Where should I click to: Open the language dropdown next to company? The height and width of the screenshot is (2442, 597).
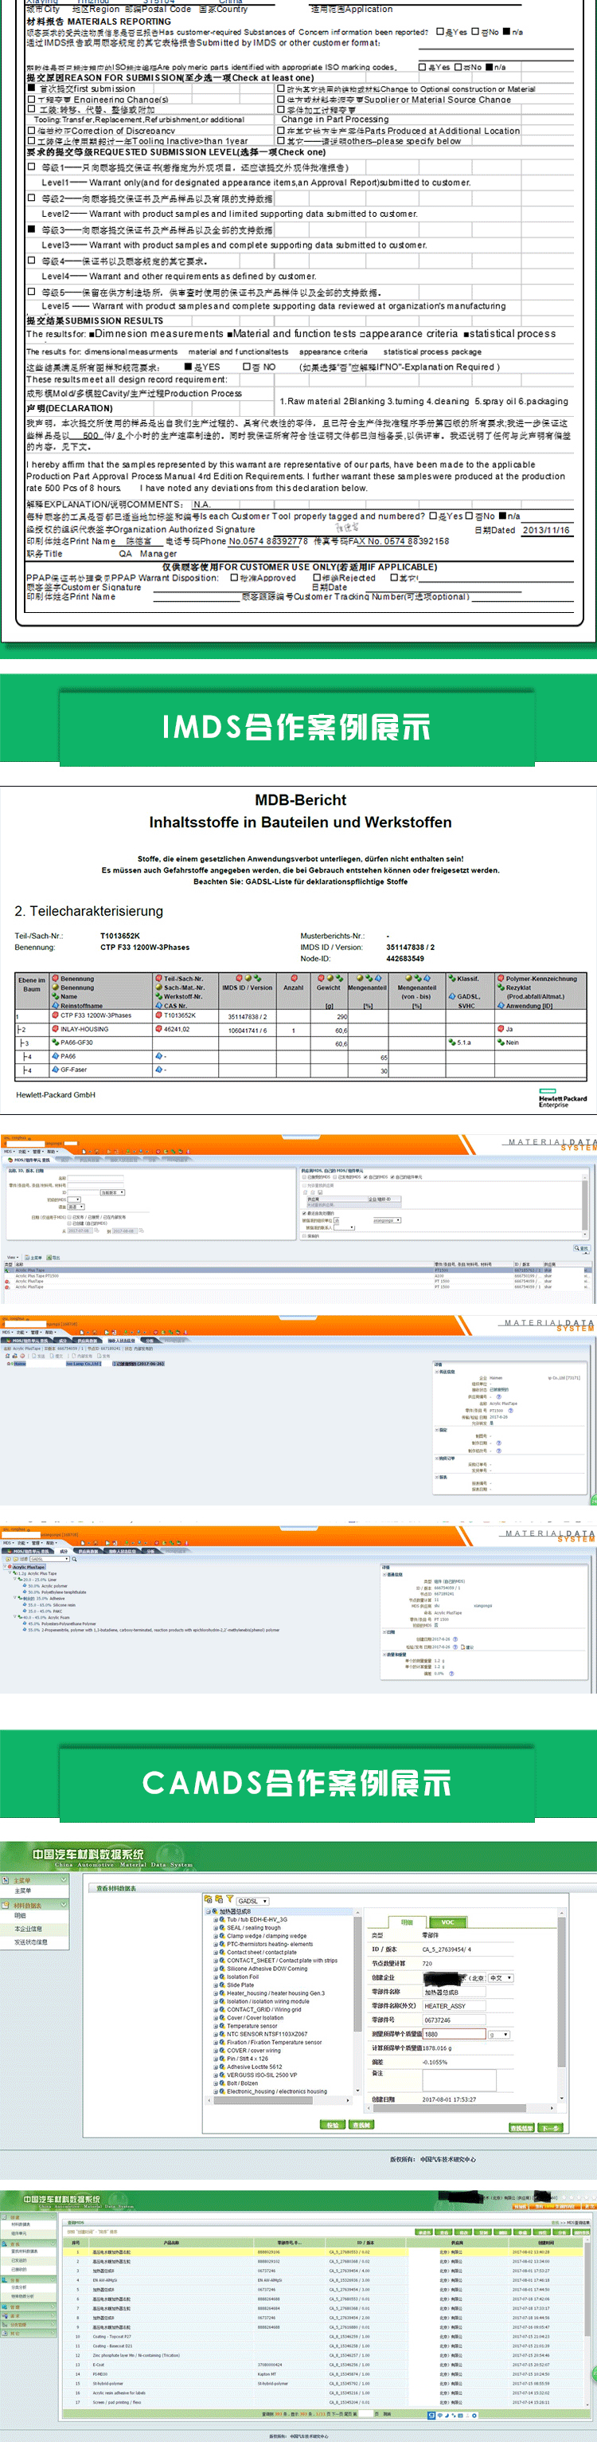(x=501, y=1977)
